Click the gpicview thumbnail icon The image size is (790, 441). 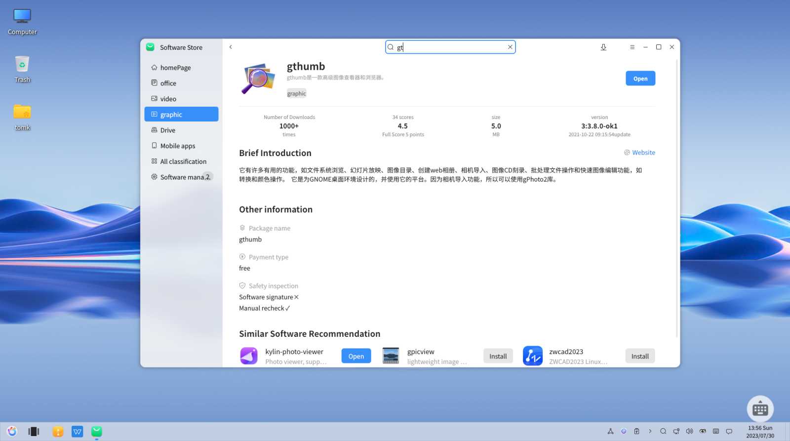(x=391, y=356)
